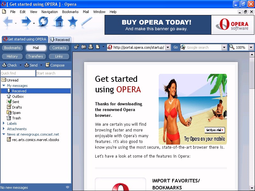Expand the Attachments section
This screenshot has height=191, width=255.
(4, 129)
